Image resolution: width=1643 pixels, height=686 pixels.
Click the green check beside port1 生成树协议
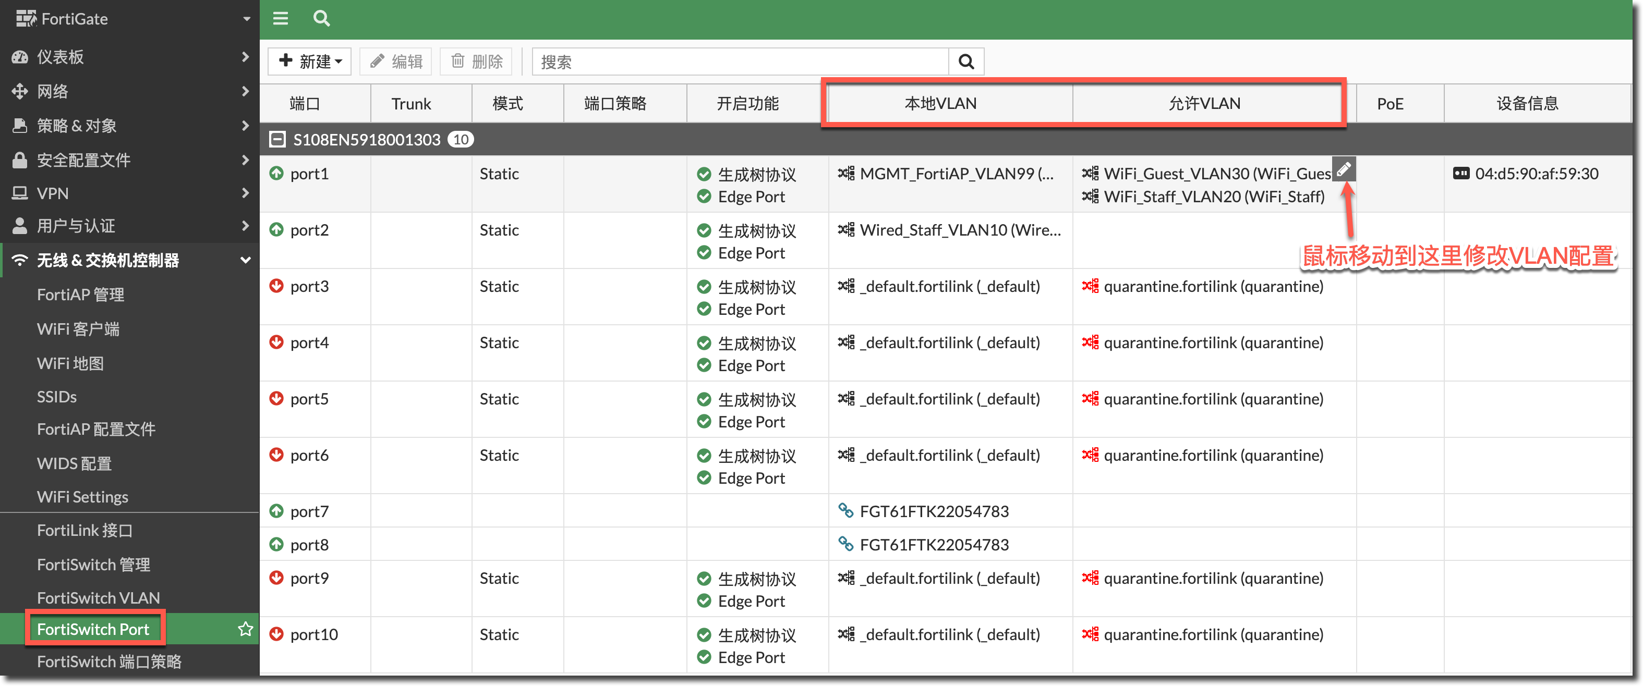coord(704,174)
